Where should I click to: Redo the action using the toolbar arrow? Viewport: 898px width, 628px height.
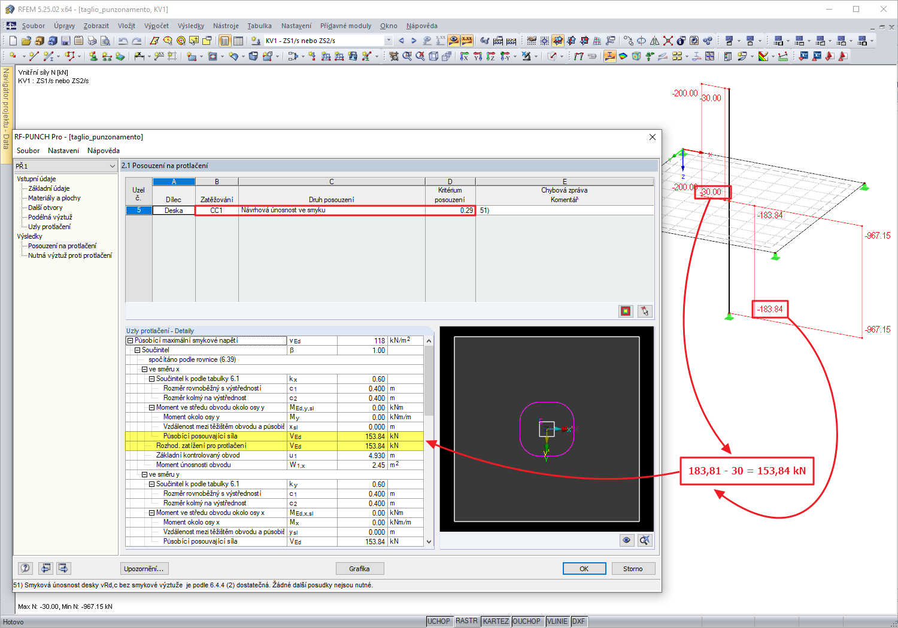click(136, 41)
